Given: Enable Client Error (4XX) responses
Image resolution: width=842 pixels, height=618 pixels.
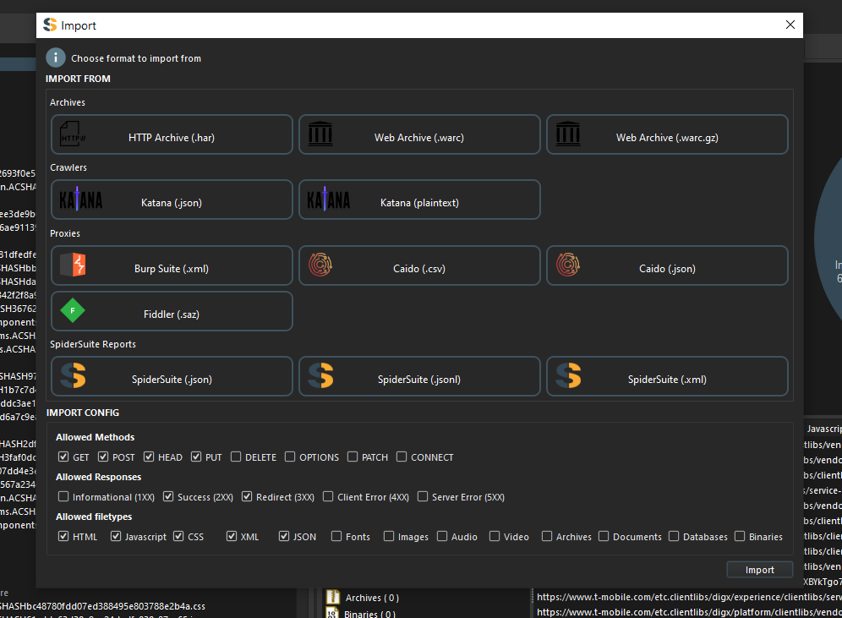Looking at the screenshot, I should point(328,496).
